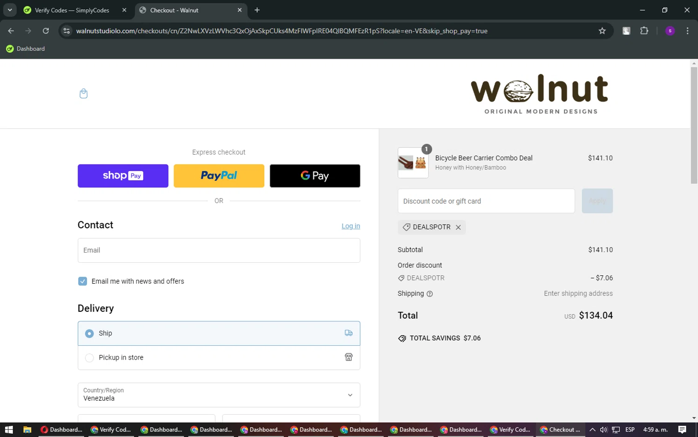The height and width of the screenshot is (437, 698).
Task: Open the extension icon beside the bookmark star
Action: coord(626,31)
